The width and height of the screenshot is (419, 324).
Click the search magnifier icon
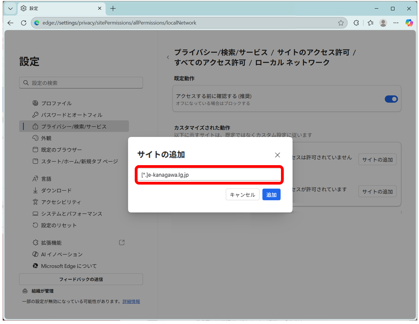pos(26,83)
